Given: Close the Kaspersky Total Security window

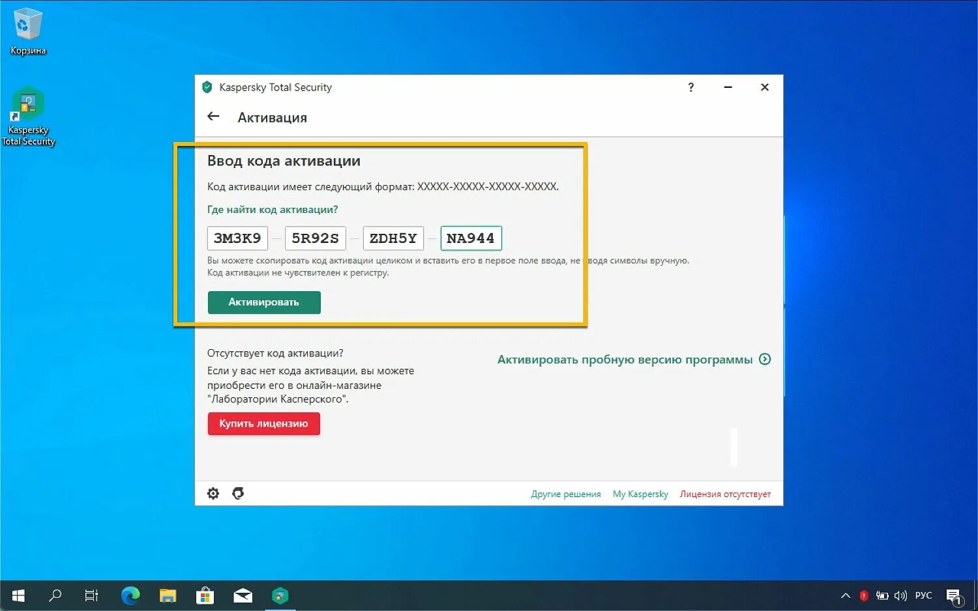Looking at the screenshot, I should click(x=765, y=87).
